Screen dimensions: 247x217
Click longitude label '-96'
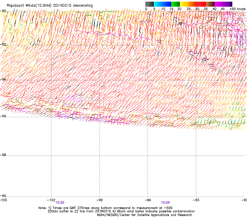click(148, 200)
